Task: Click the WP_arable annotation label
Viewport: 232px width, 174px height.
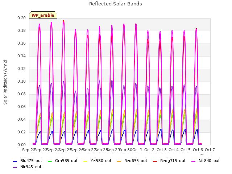Action: click(x=43, y=15)
